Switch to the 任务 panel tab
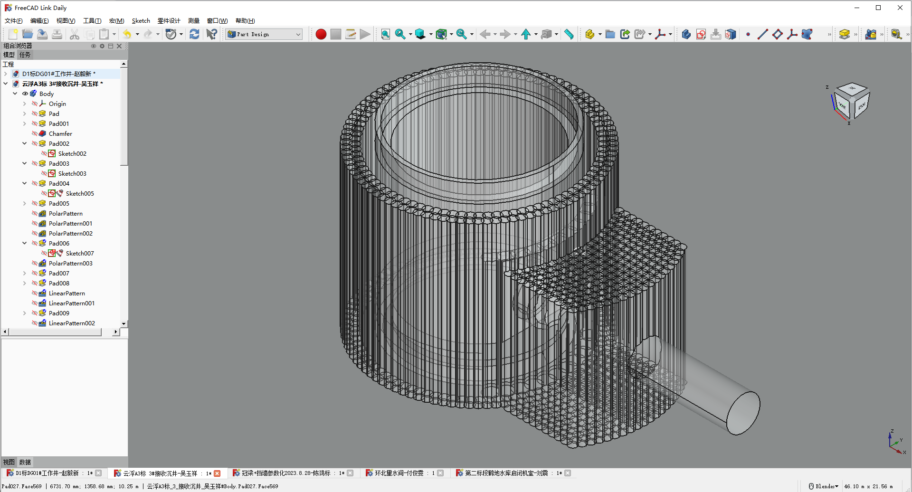The image size is (912, 492). 25,55
